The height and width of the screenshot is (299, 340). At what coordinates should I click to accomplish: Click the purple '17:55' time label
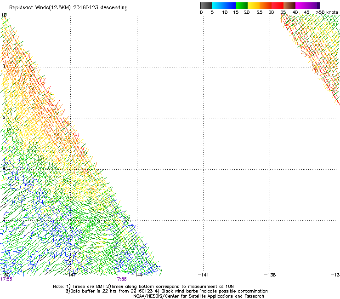coord(6,279)
